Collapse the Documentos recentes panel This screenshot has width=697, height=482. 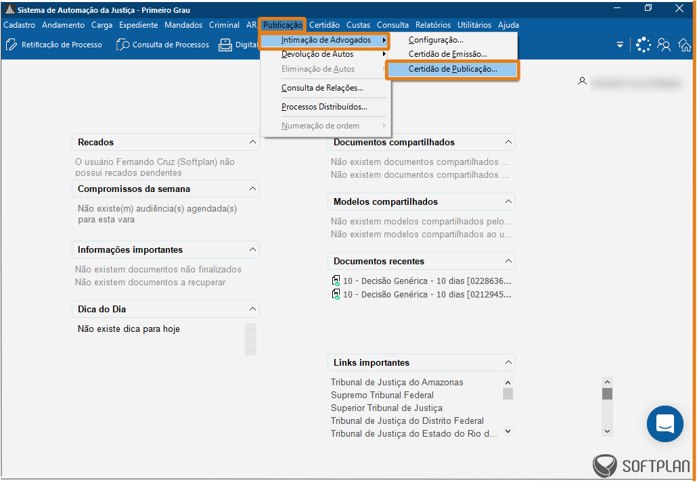[x=508, y=261]
